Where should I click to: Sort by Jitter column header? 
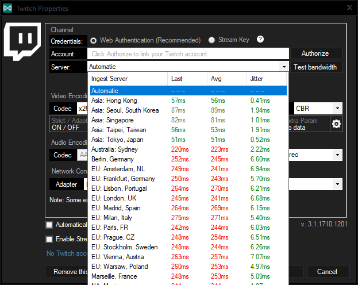click(267, 79)
